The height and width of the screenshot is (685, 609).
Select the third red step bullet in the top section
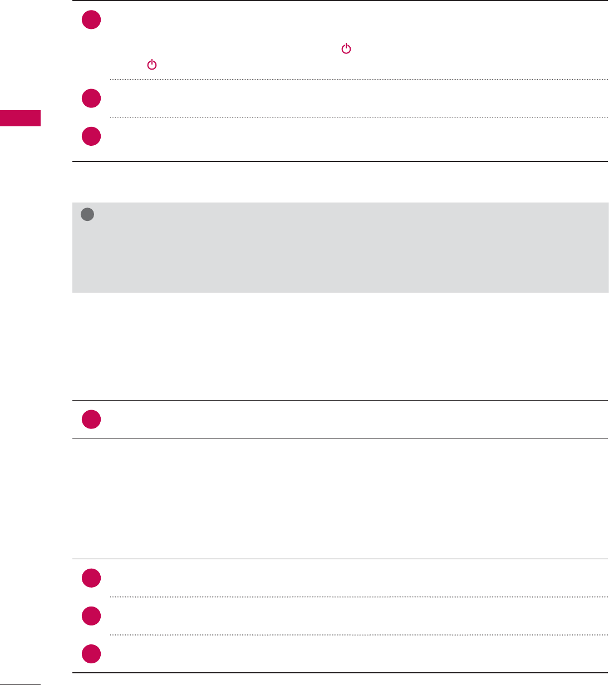(x=91, y=136)
